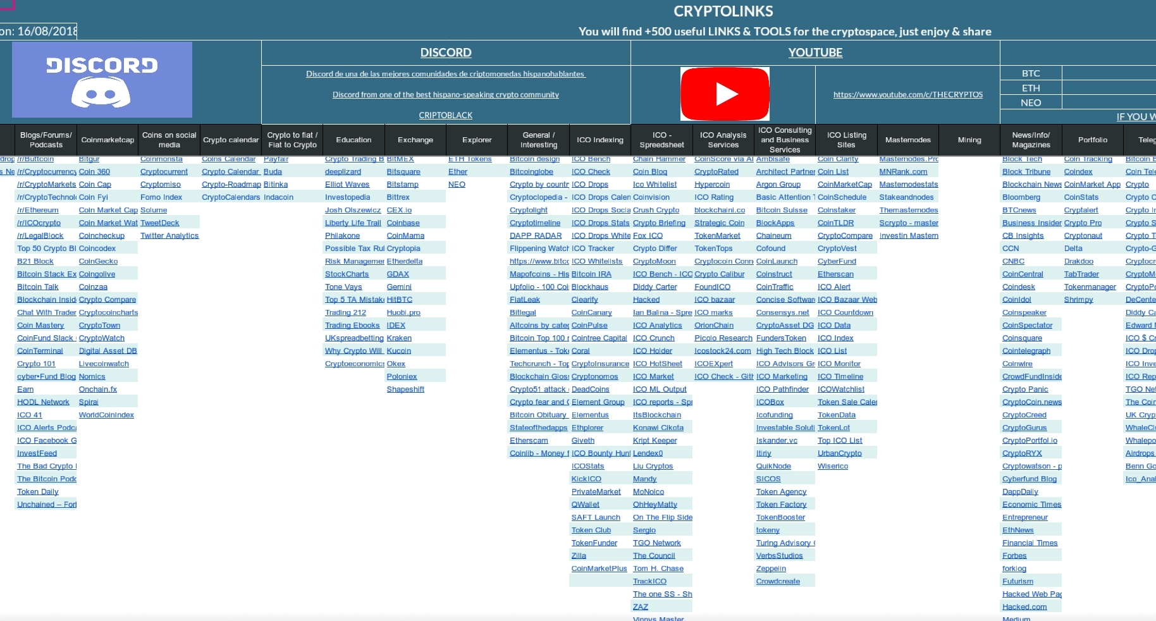This screenshot has width=1156, height=621.
Task: Open the Coin 360 link
Action: click(x=94, y=172)
